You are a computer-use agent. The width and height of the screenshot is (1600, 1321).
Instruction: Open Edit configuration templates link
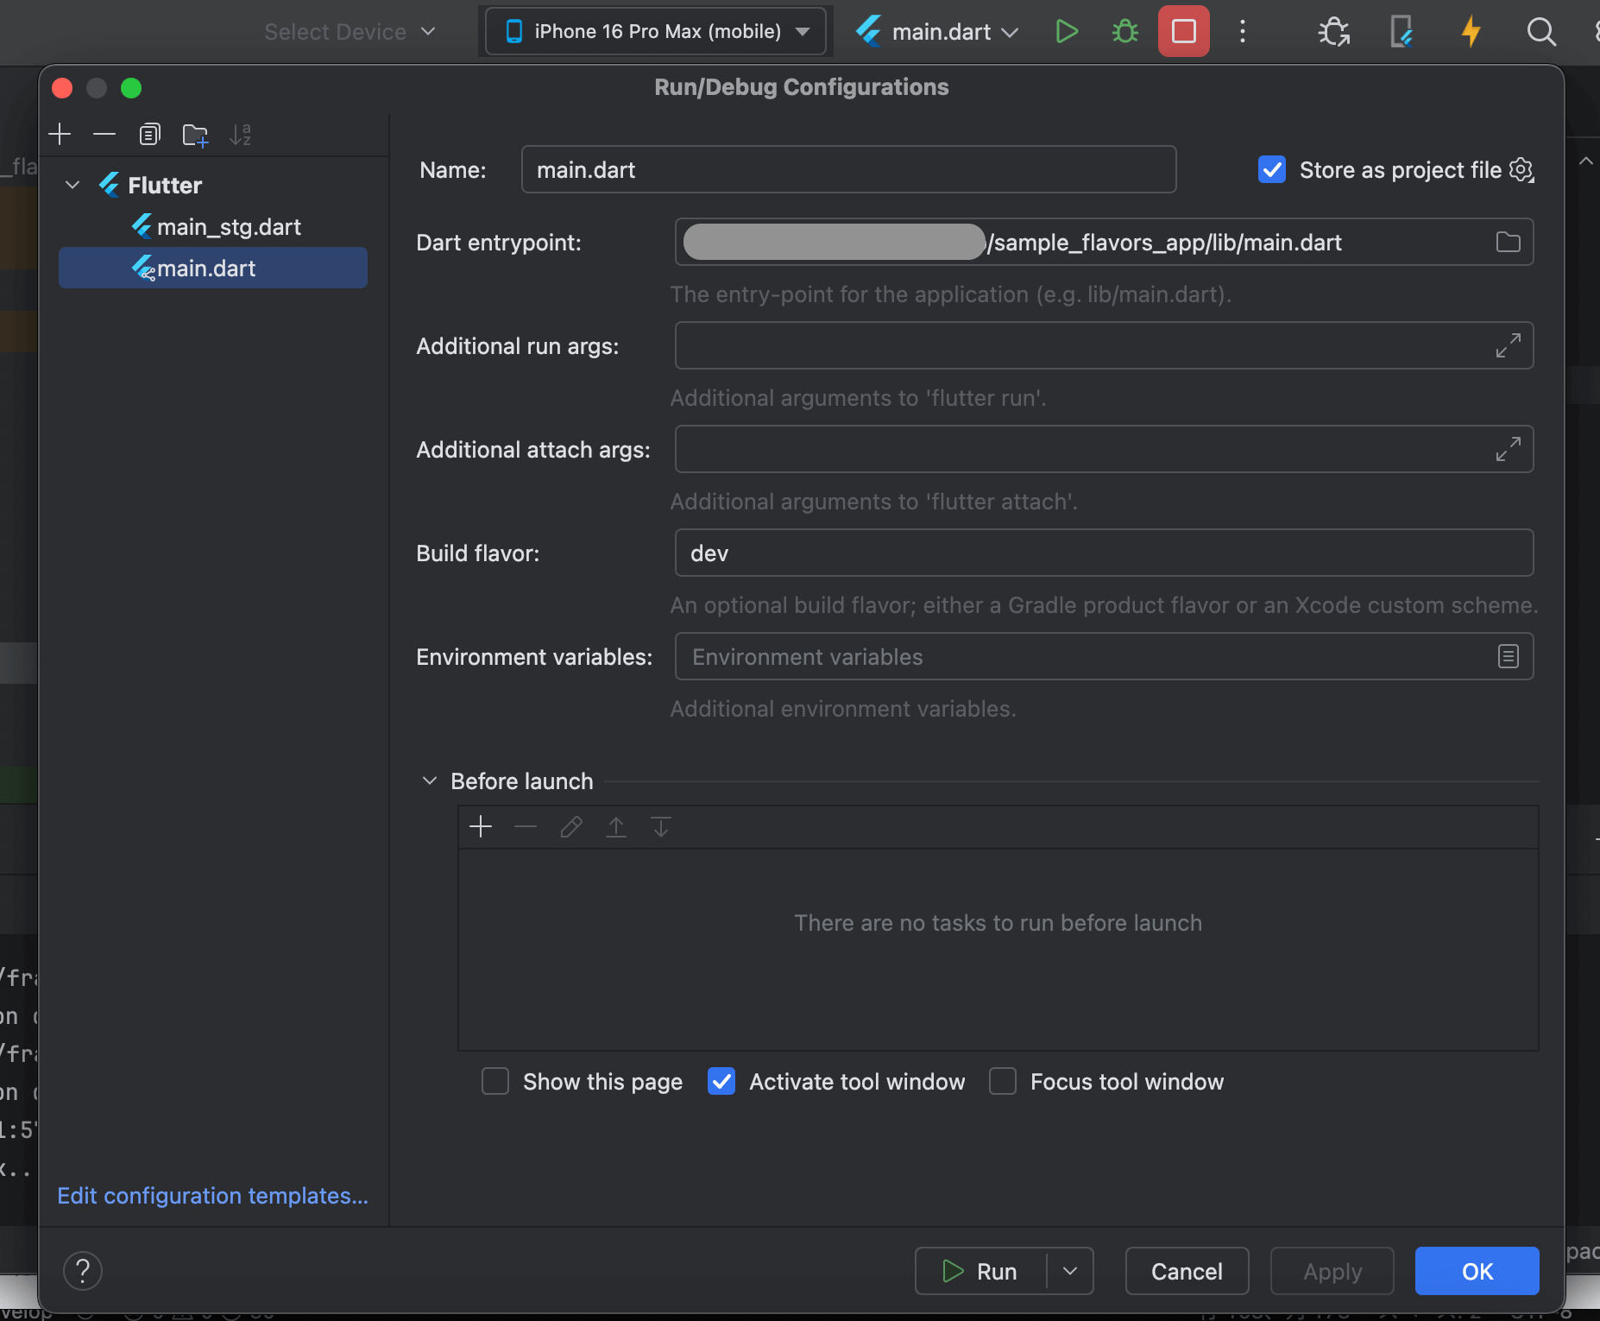click(x=212, y=1195)
